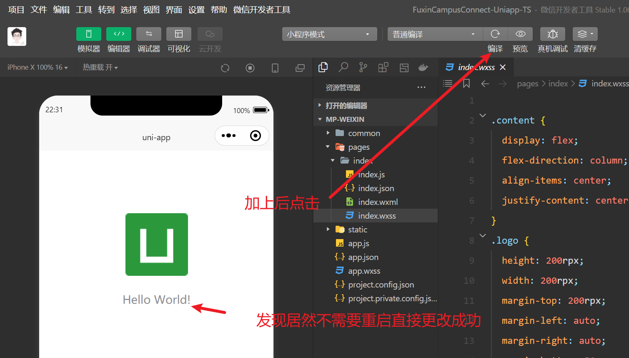Open the visualization panel button
Viewport: 629px width, 358px height.
pyautogui.click(x=179, y=34)
